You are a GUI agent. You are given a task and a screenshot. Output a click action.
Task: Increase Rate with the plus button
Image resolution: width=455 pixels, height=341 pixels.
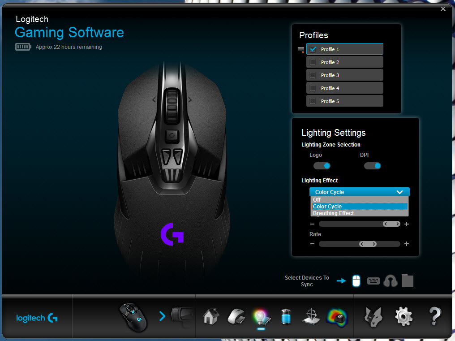click(407, 244)
